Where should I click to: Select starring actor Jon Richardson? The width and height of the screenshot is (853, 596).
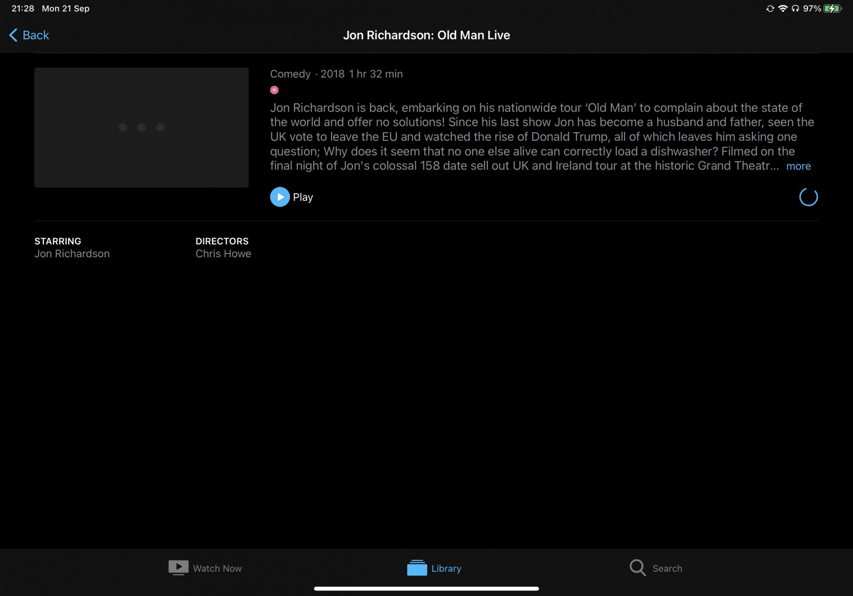(x=72, y=254)
